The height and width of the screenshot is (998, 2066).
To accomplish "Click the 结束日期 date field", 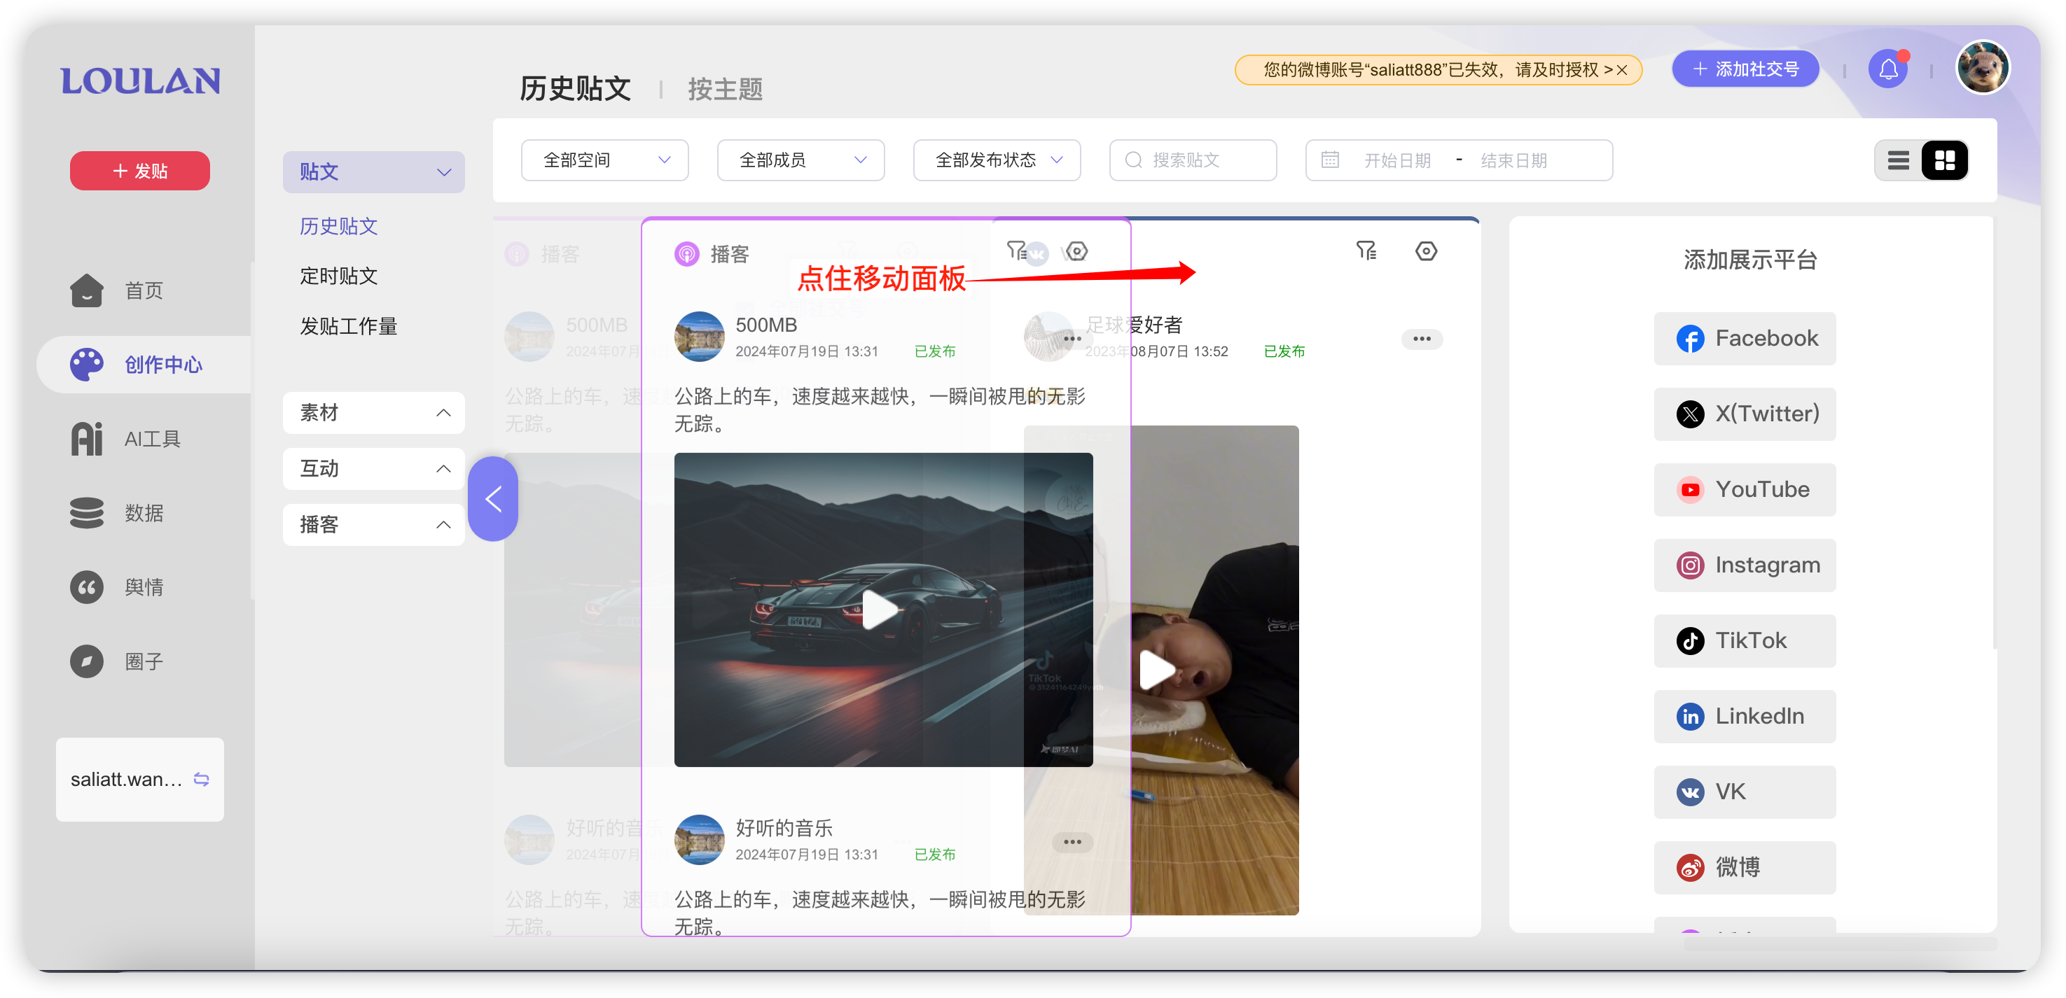I will click(1513, 160).
